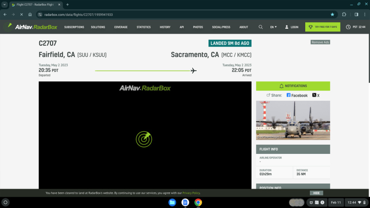Open the COVERAGE menu
Viewport: 370px width, 208px height.
click(x=121, y=27)
